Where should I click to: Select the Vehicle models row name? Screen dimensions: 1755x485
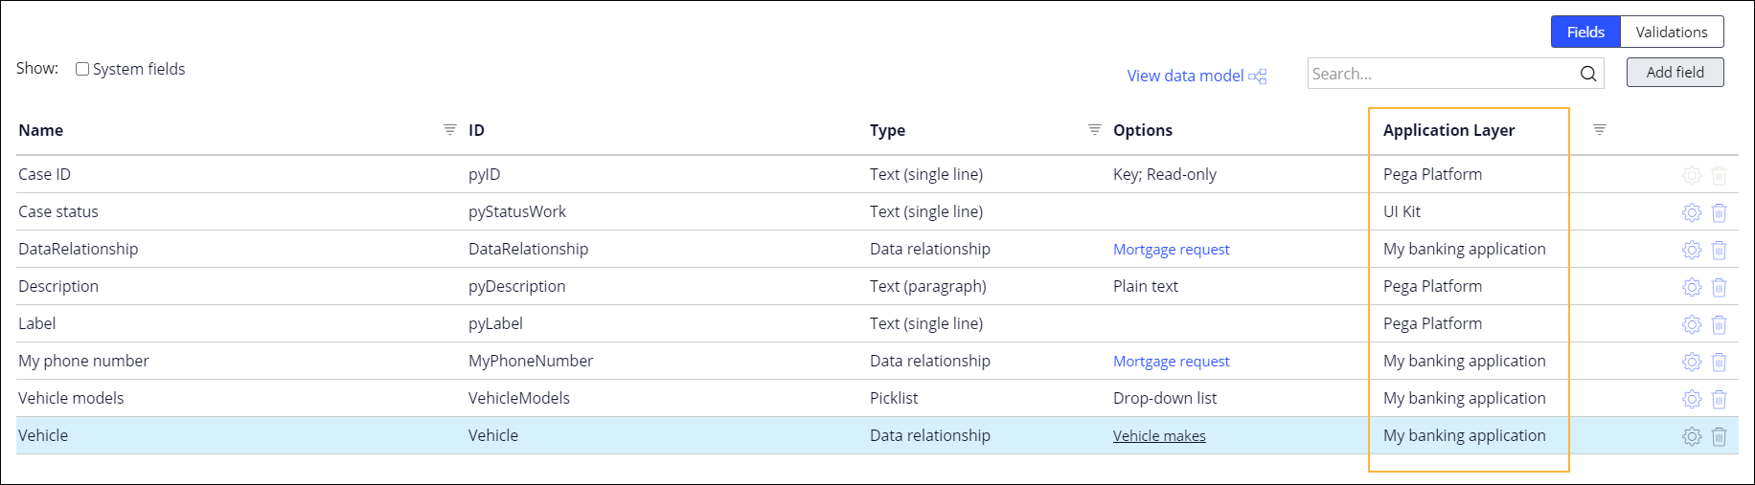click(71, 398)
